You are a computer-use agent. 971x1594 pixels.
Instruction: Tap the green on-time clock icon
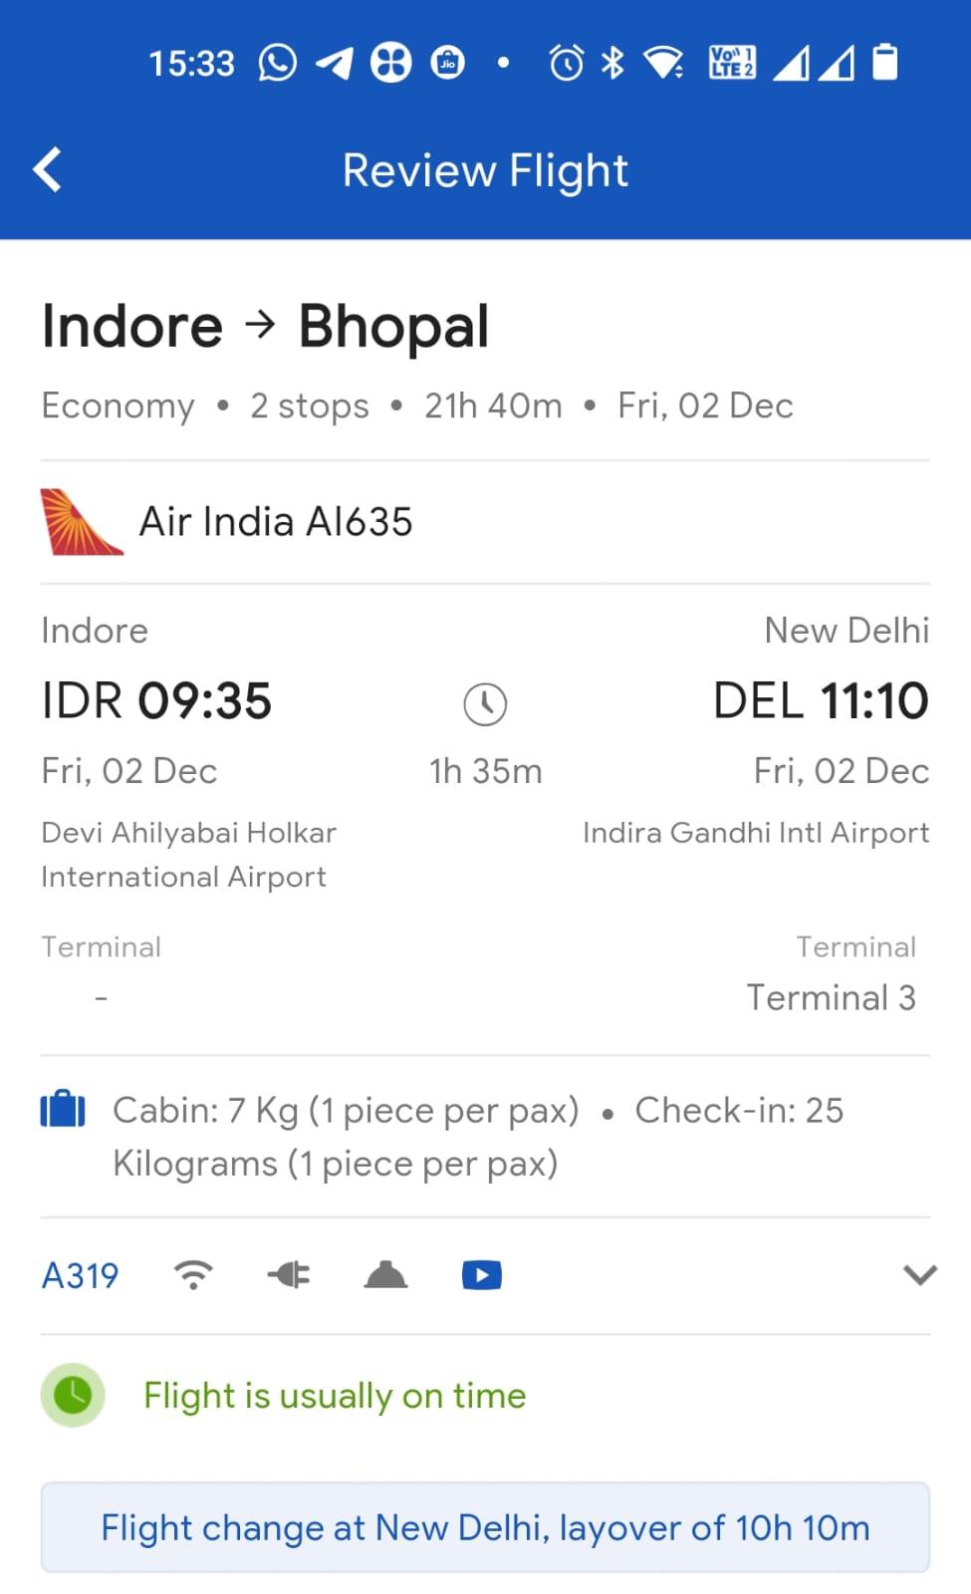pyautogui.click(x=73, y=1395)
